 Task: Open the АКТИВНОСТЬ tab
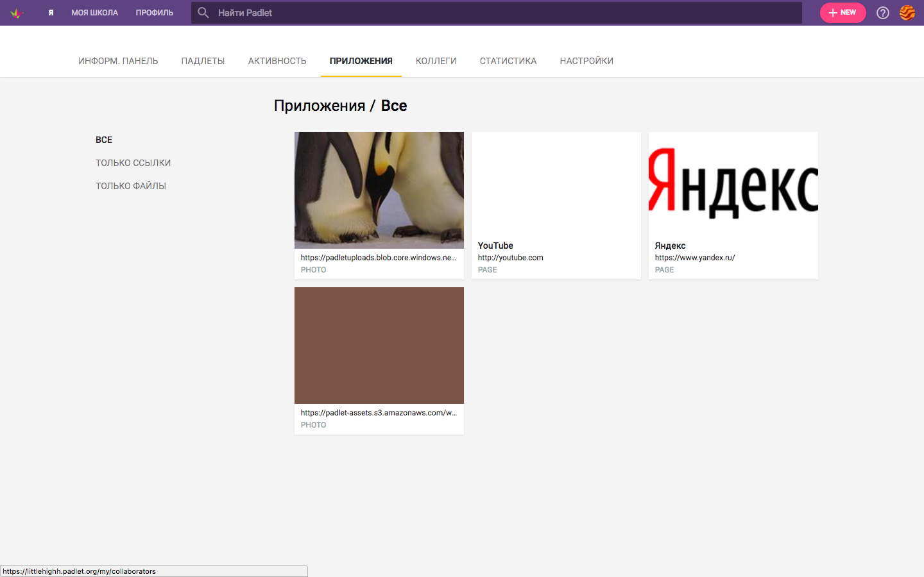277,60
